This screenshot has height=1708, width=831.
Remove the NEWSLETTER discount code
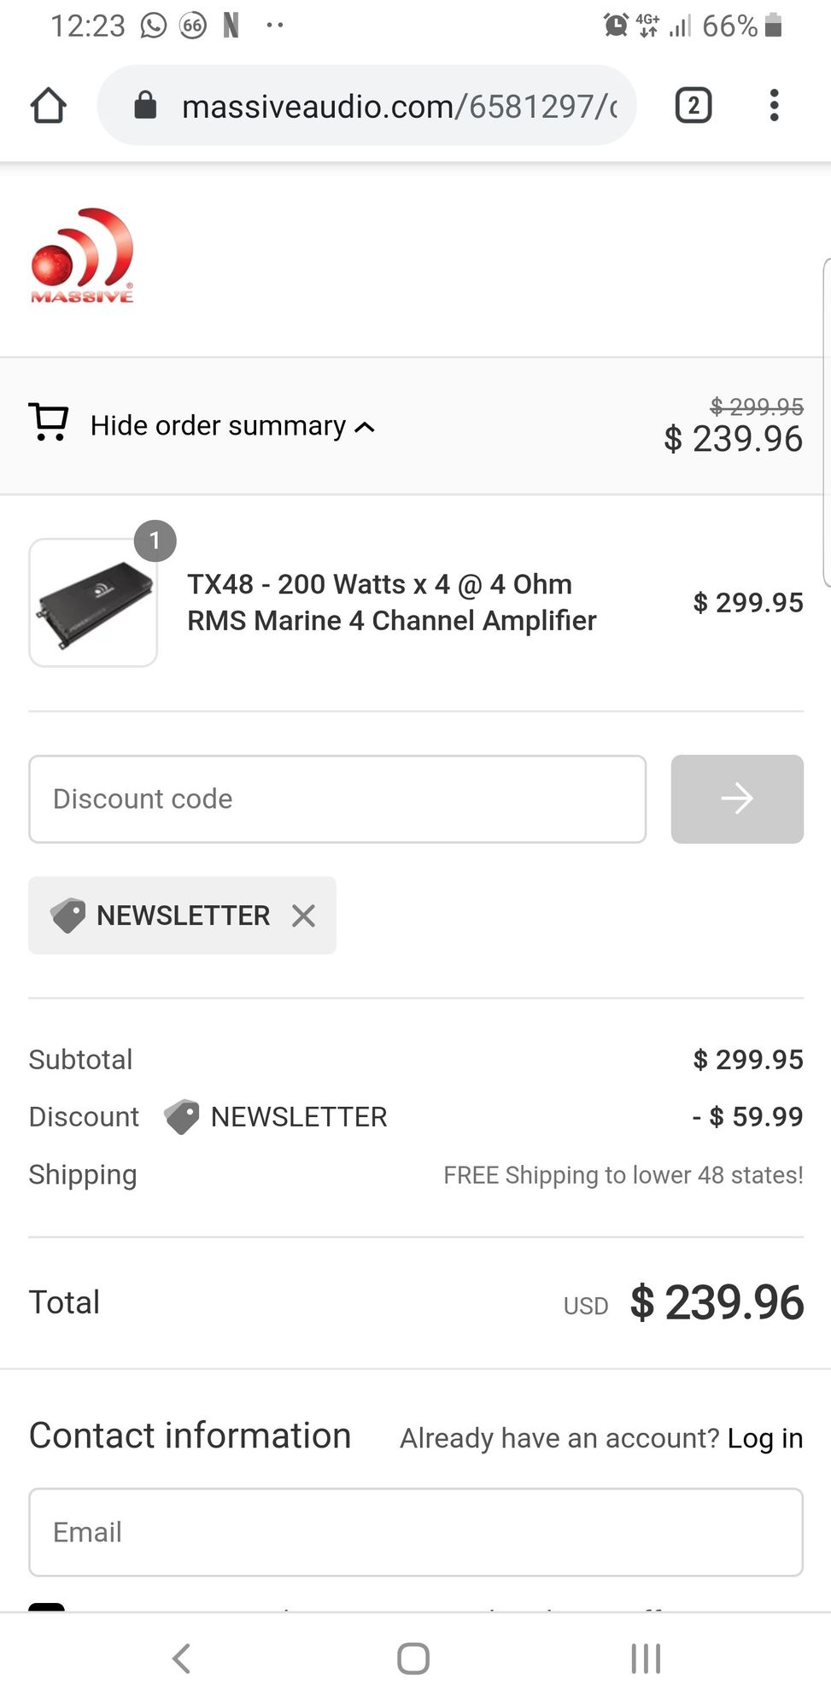coord(303,916)
